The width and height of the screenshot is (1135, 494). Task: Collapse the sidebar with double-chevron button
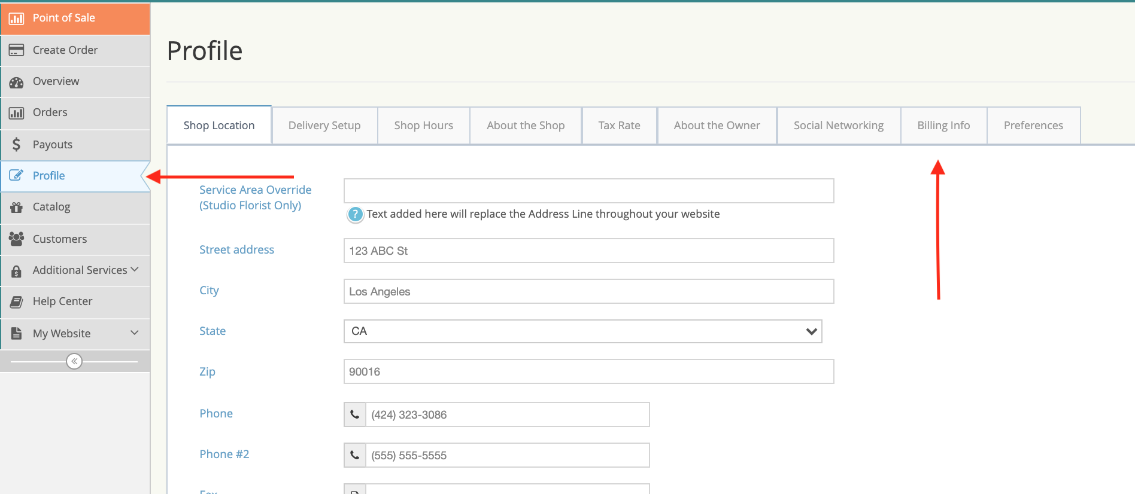point(74,361)
